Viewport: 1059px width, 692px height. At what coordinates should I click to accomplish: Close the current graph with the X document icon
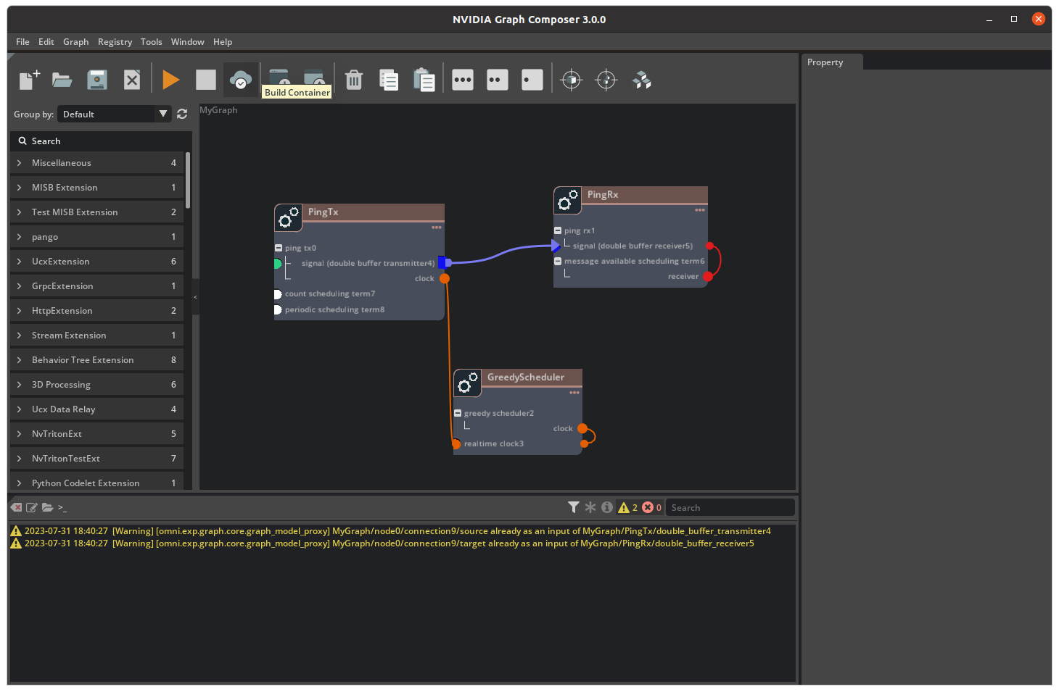pos(132,80)
